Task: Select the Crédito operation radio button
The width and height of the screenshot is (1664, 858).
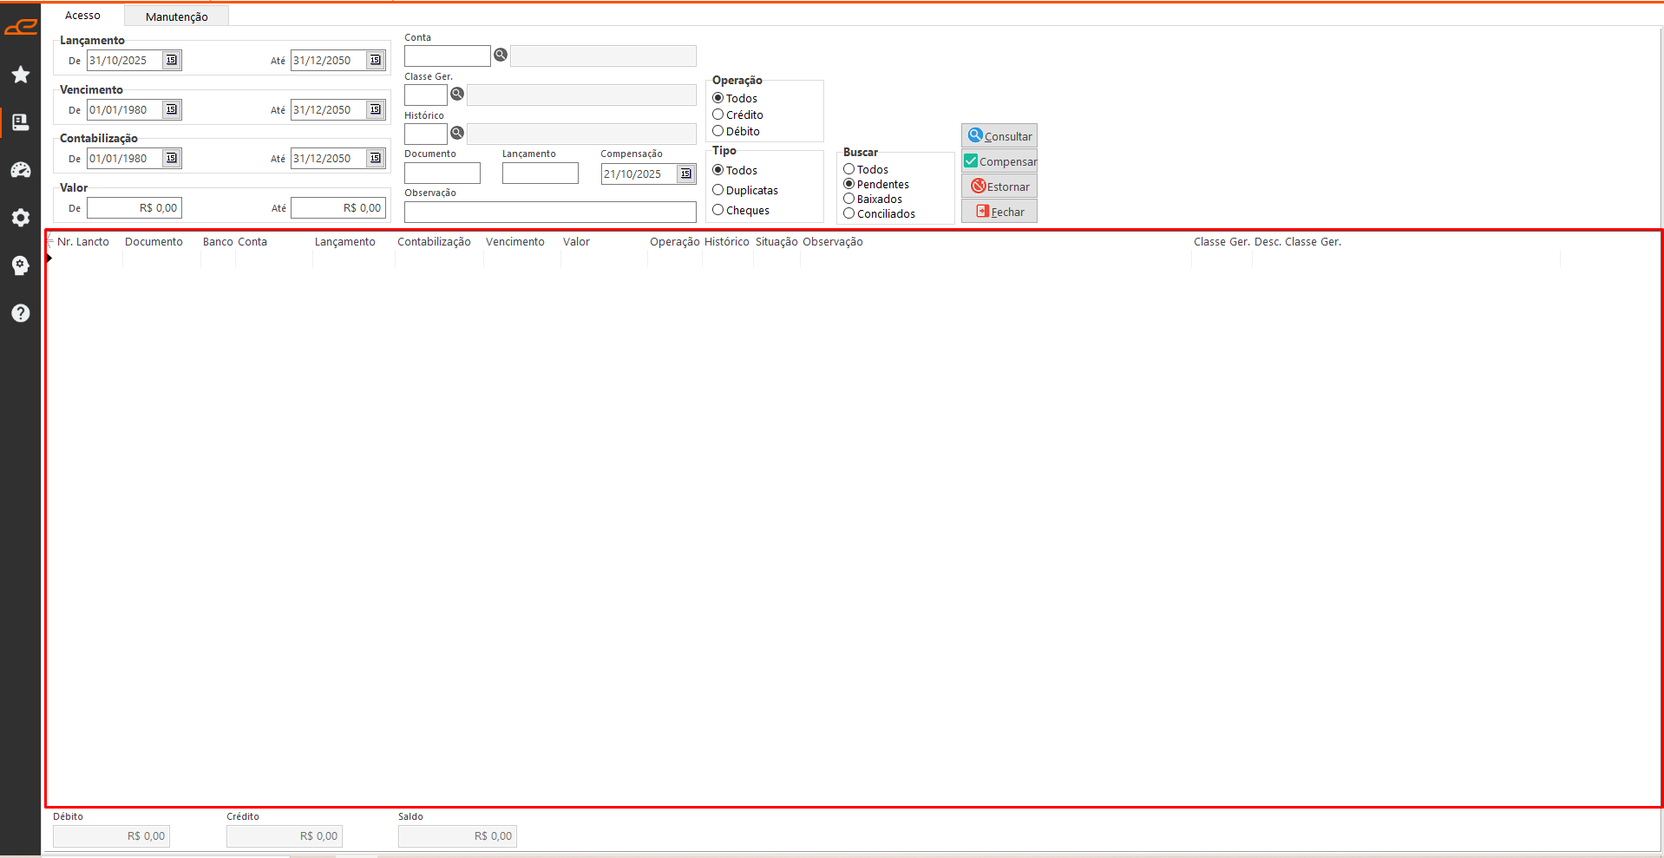Action: [x=718, y=115]
